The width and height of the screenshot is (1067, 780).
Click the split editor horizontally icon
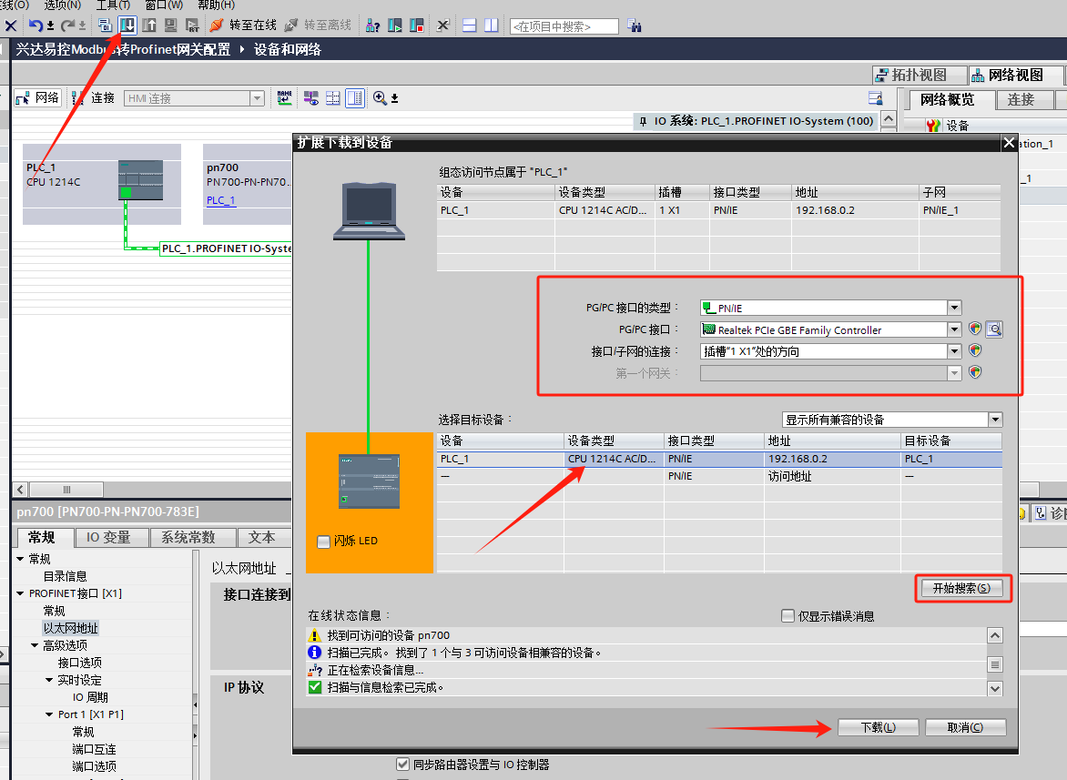(x=469, y=25)
